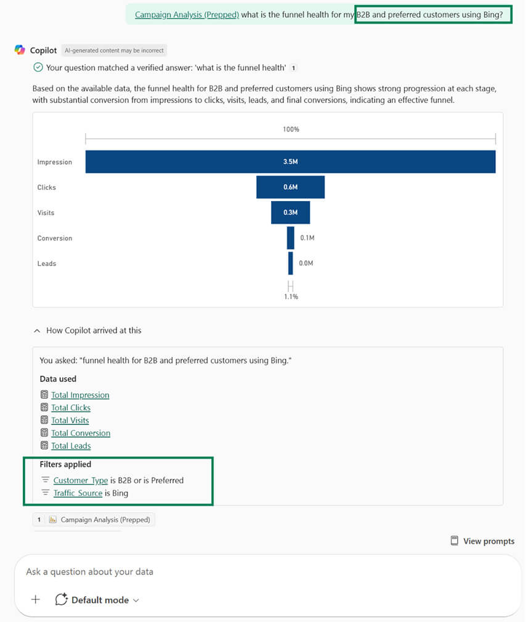
Task: Click the table icon beside Total Impression
Action: (44, 395)
